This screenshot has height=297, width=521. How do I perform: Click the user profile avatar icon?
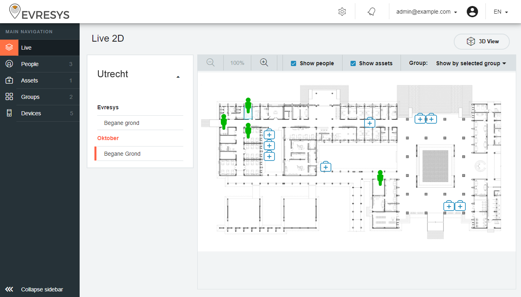point(472,12)
